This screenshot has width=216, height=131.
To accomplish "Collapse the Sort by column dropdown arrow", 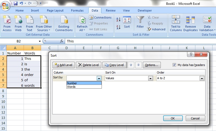I will [99, 78].
